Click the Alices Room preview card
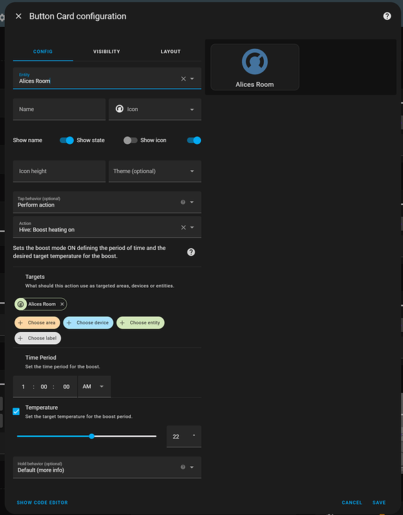Screen dimensions: 403x515 [x=255, y=67]
